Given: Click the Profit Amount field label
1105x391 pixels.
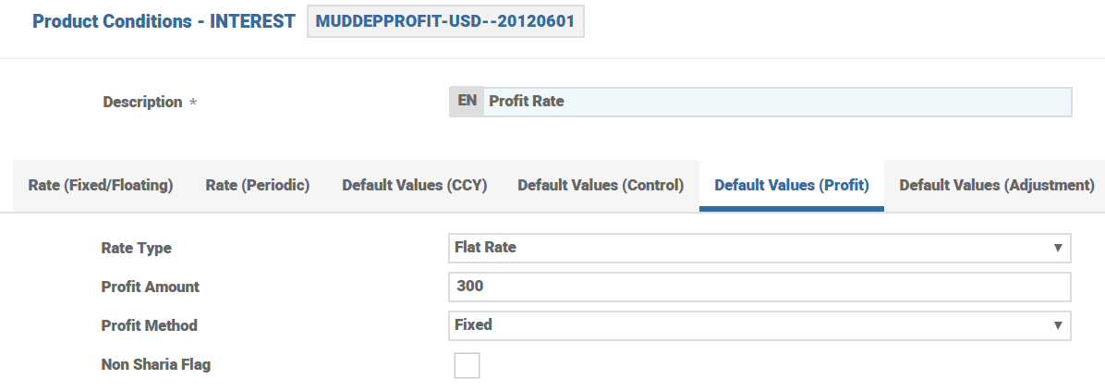Looking at the screenshot, I should [x=150, y=287].
